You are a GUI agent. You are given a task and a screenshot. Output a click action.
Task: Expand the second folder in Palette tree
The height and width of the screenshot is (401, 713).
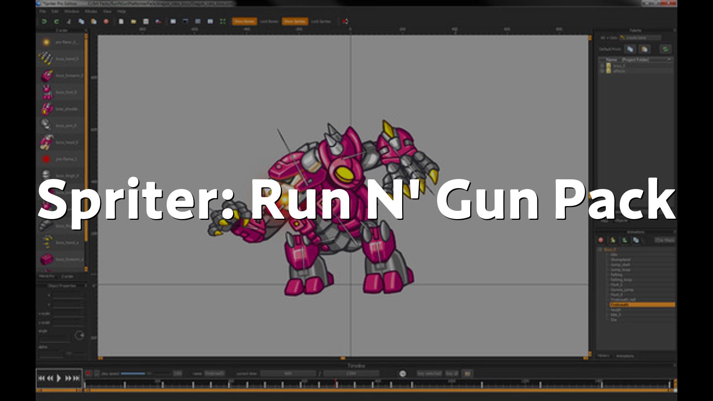point(602,71)
